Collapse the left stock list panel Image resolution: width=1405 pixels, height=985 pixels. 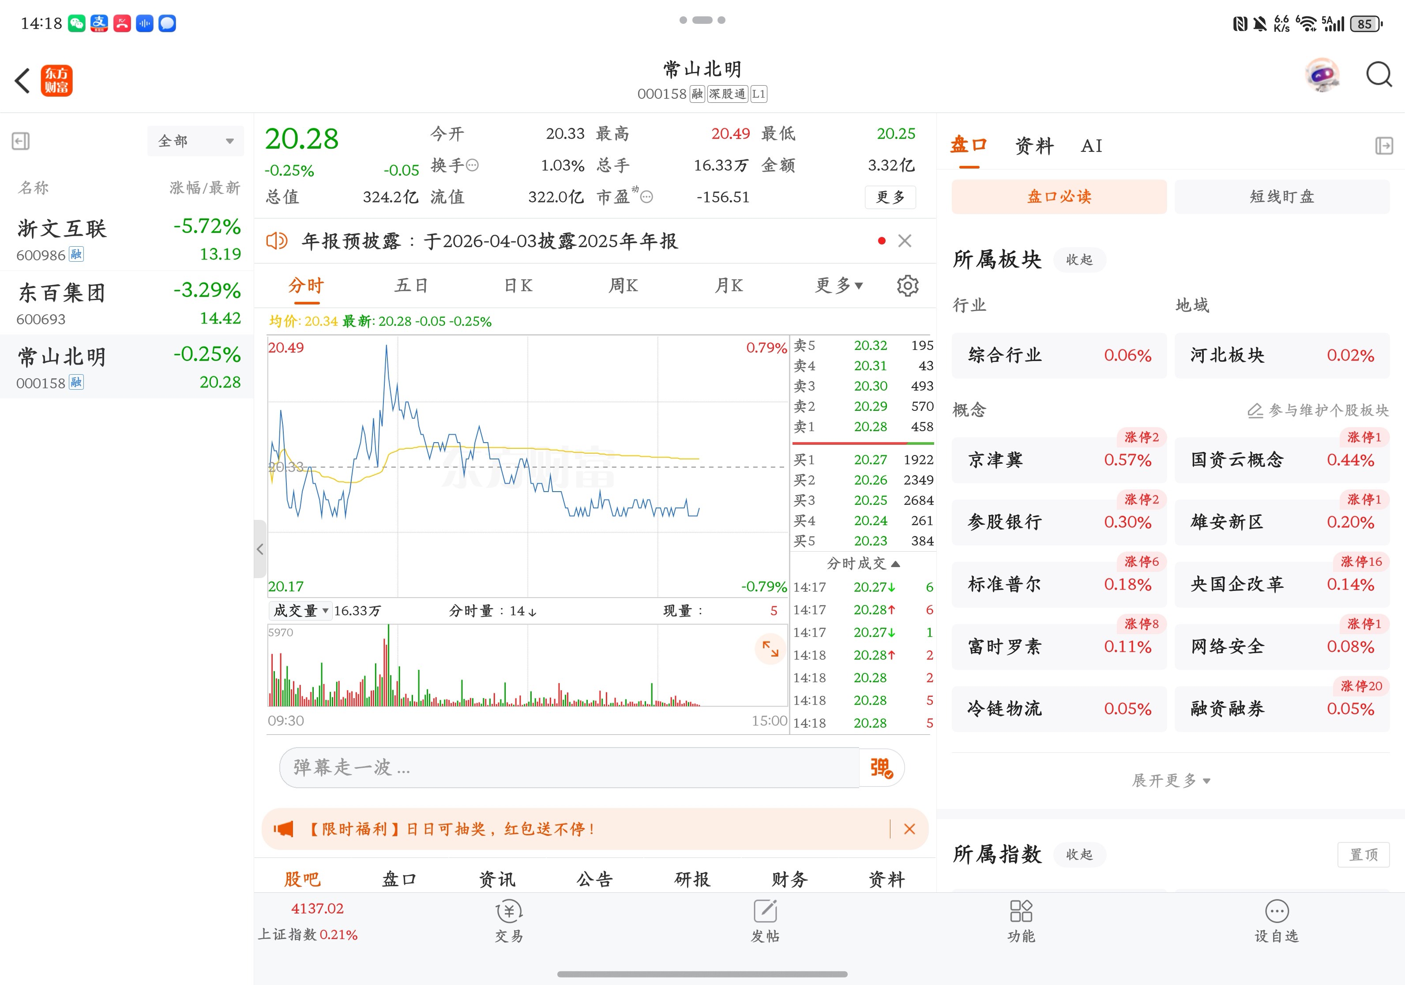21,141
